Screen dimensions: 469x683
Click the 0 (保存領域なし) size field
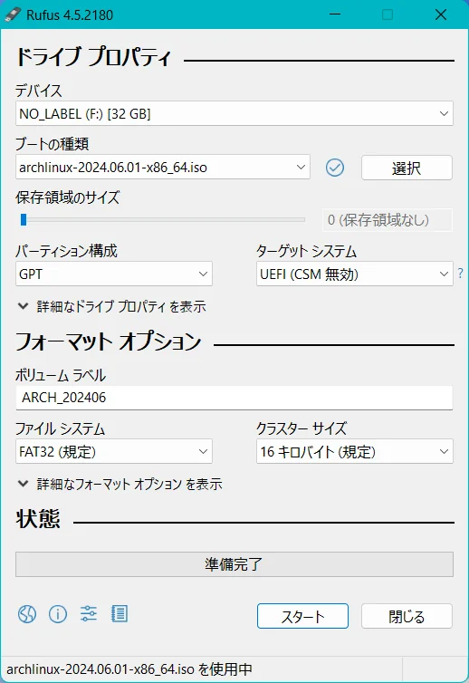coord(388,220)
